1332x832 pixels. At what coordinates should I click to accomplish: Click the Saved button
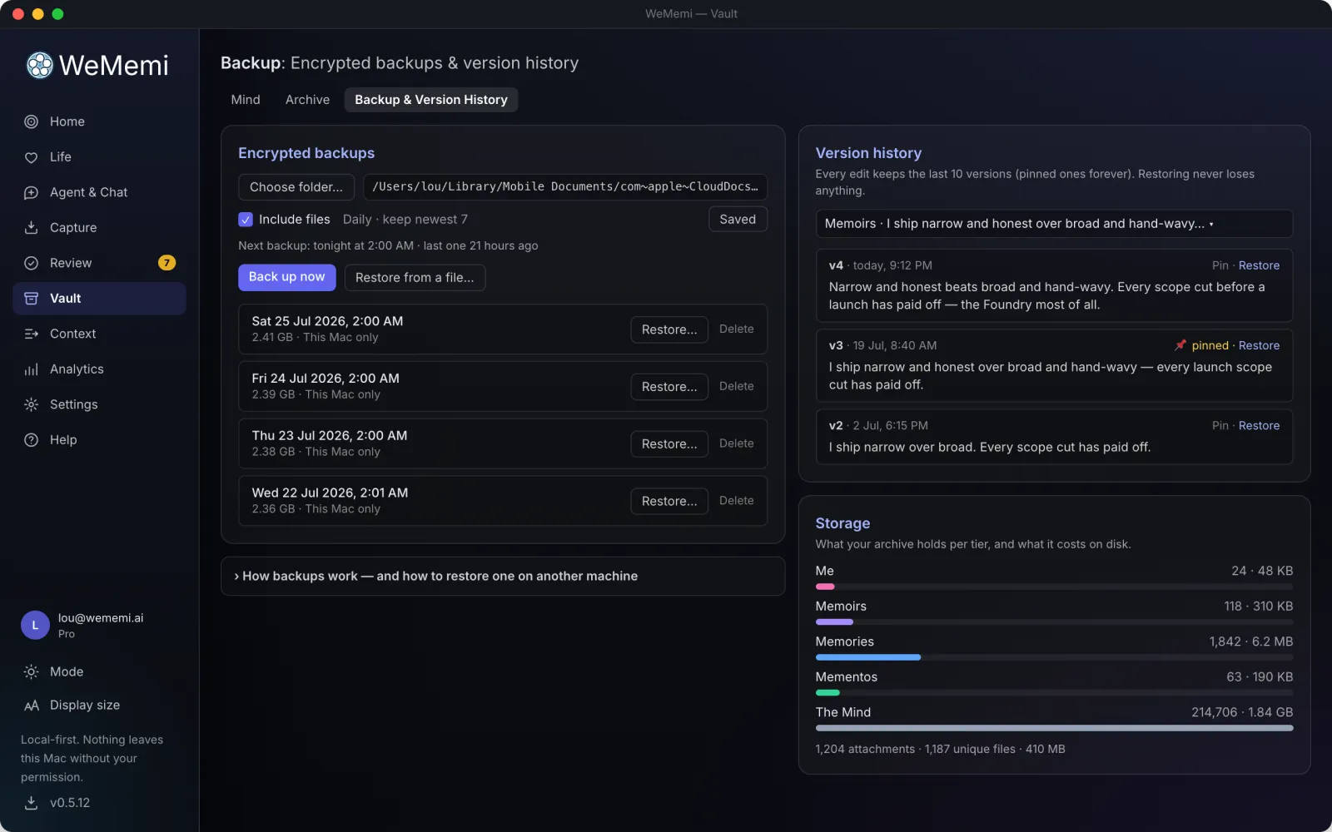pos(738,220)
